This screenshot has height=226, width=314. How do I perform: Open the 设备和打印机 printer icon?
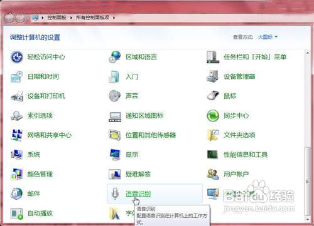(x=17, y=96)
